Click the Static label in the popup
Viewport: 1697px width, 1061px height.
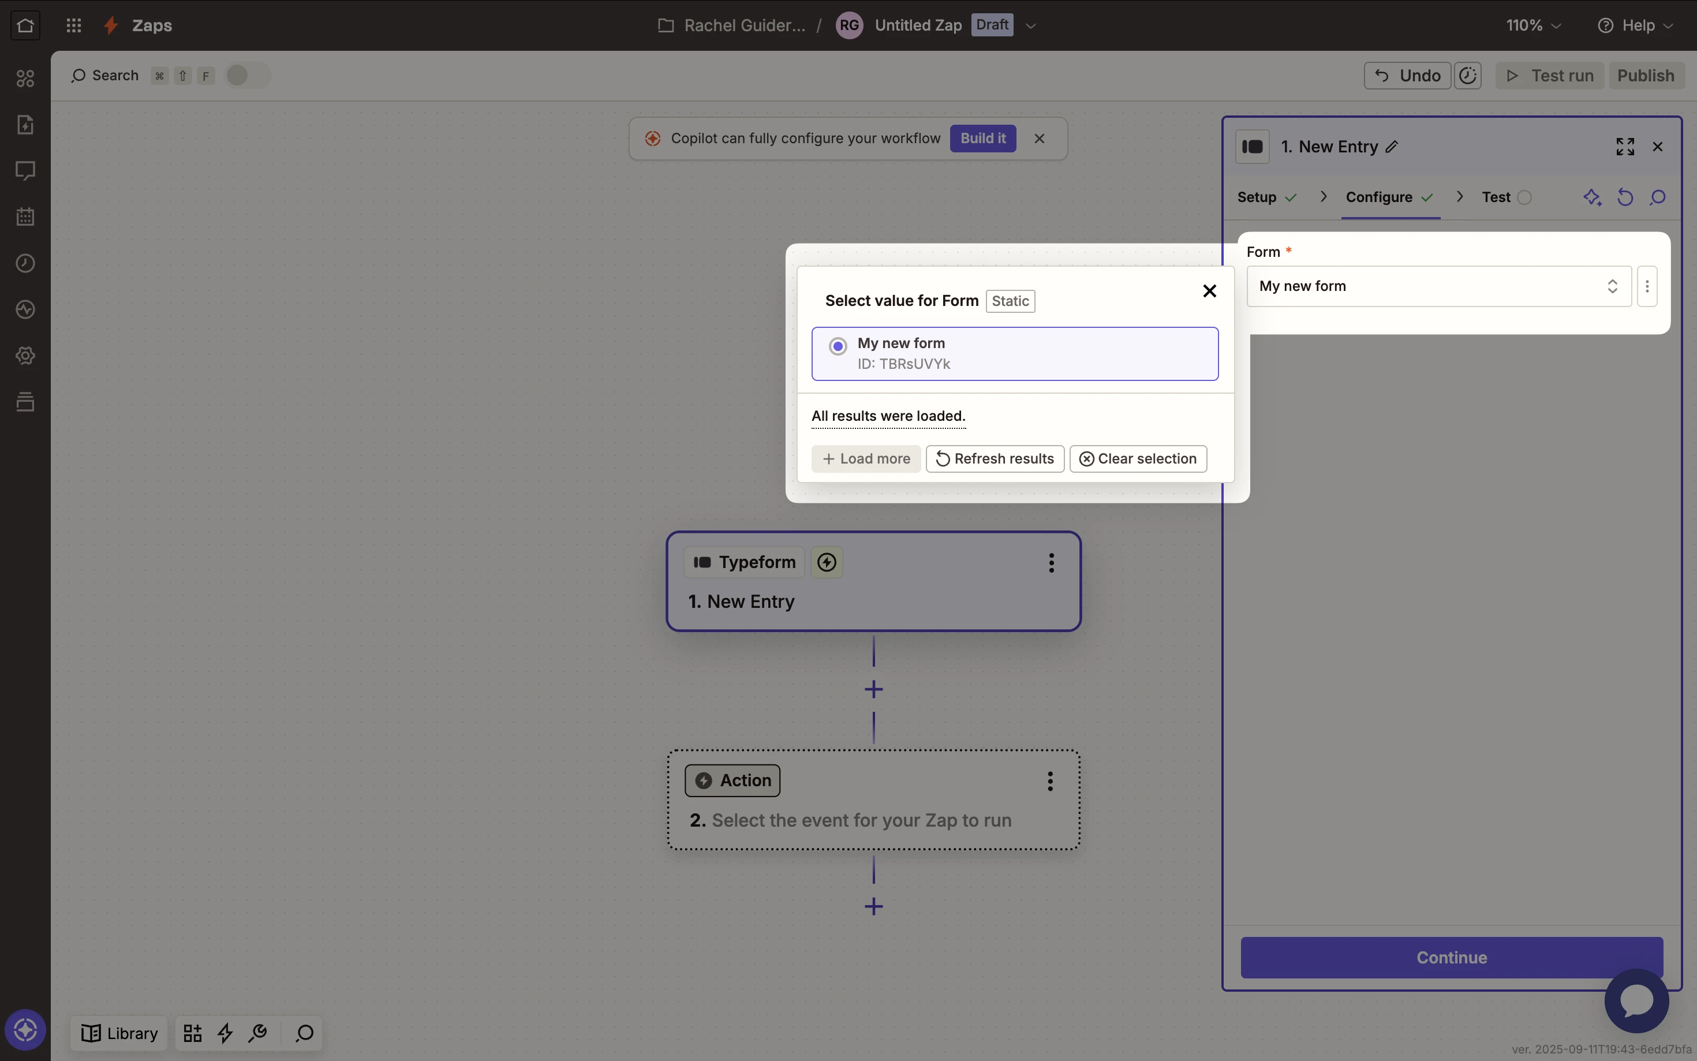1010,301
